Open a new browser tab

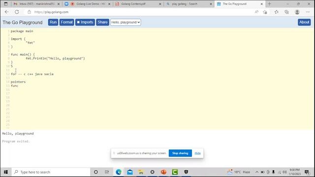point(269,4)
